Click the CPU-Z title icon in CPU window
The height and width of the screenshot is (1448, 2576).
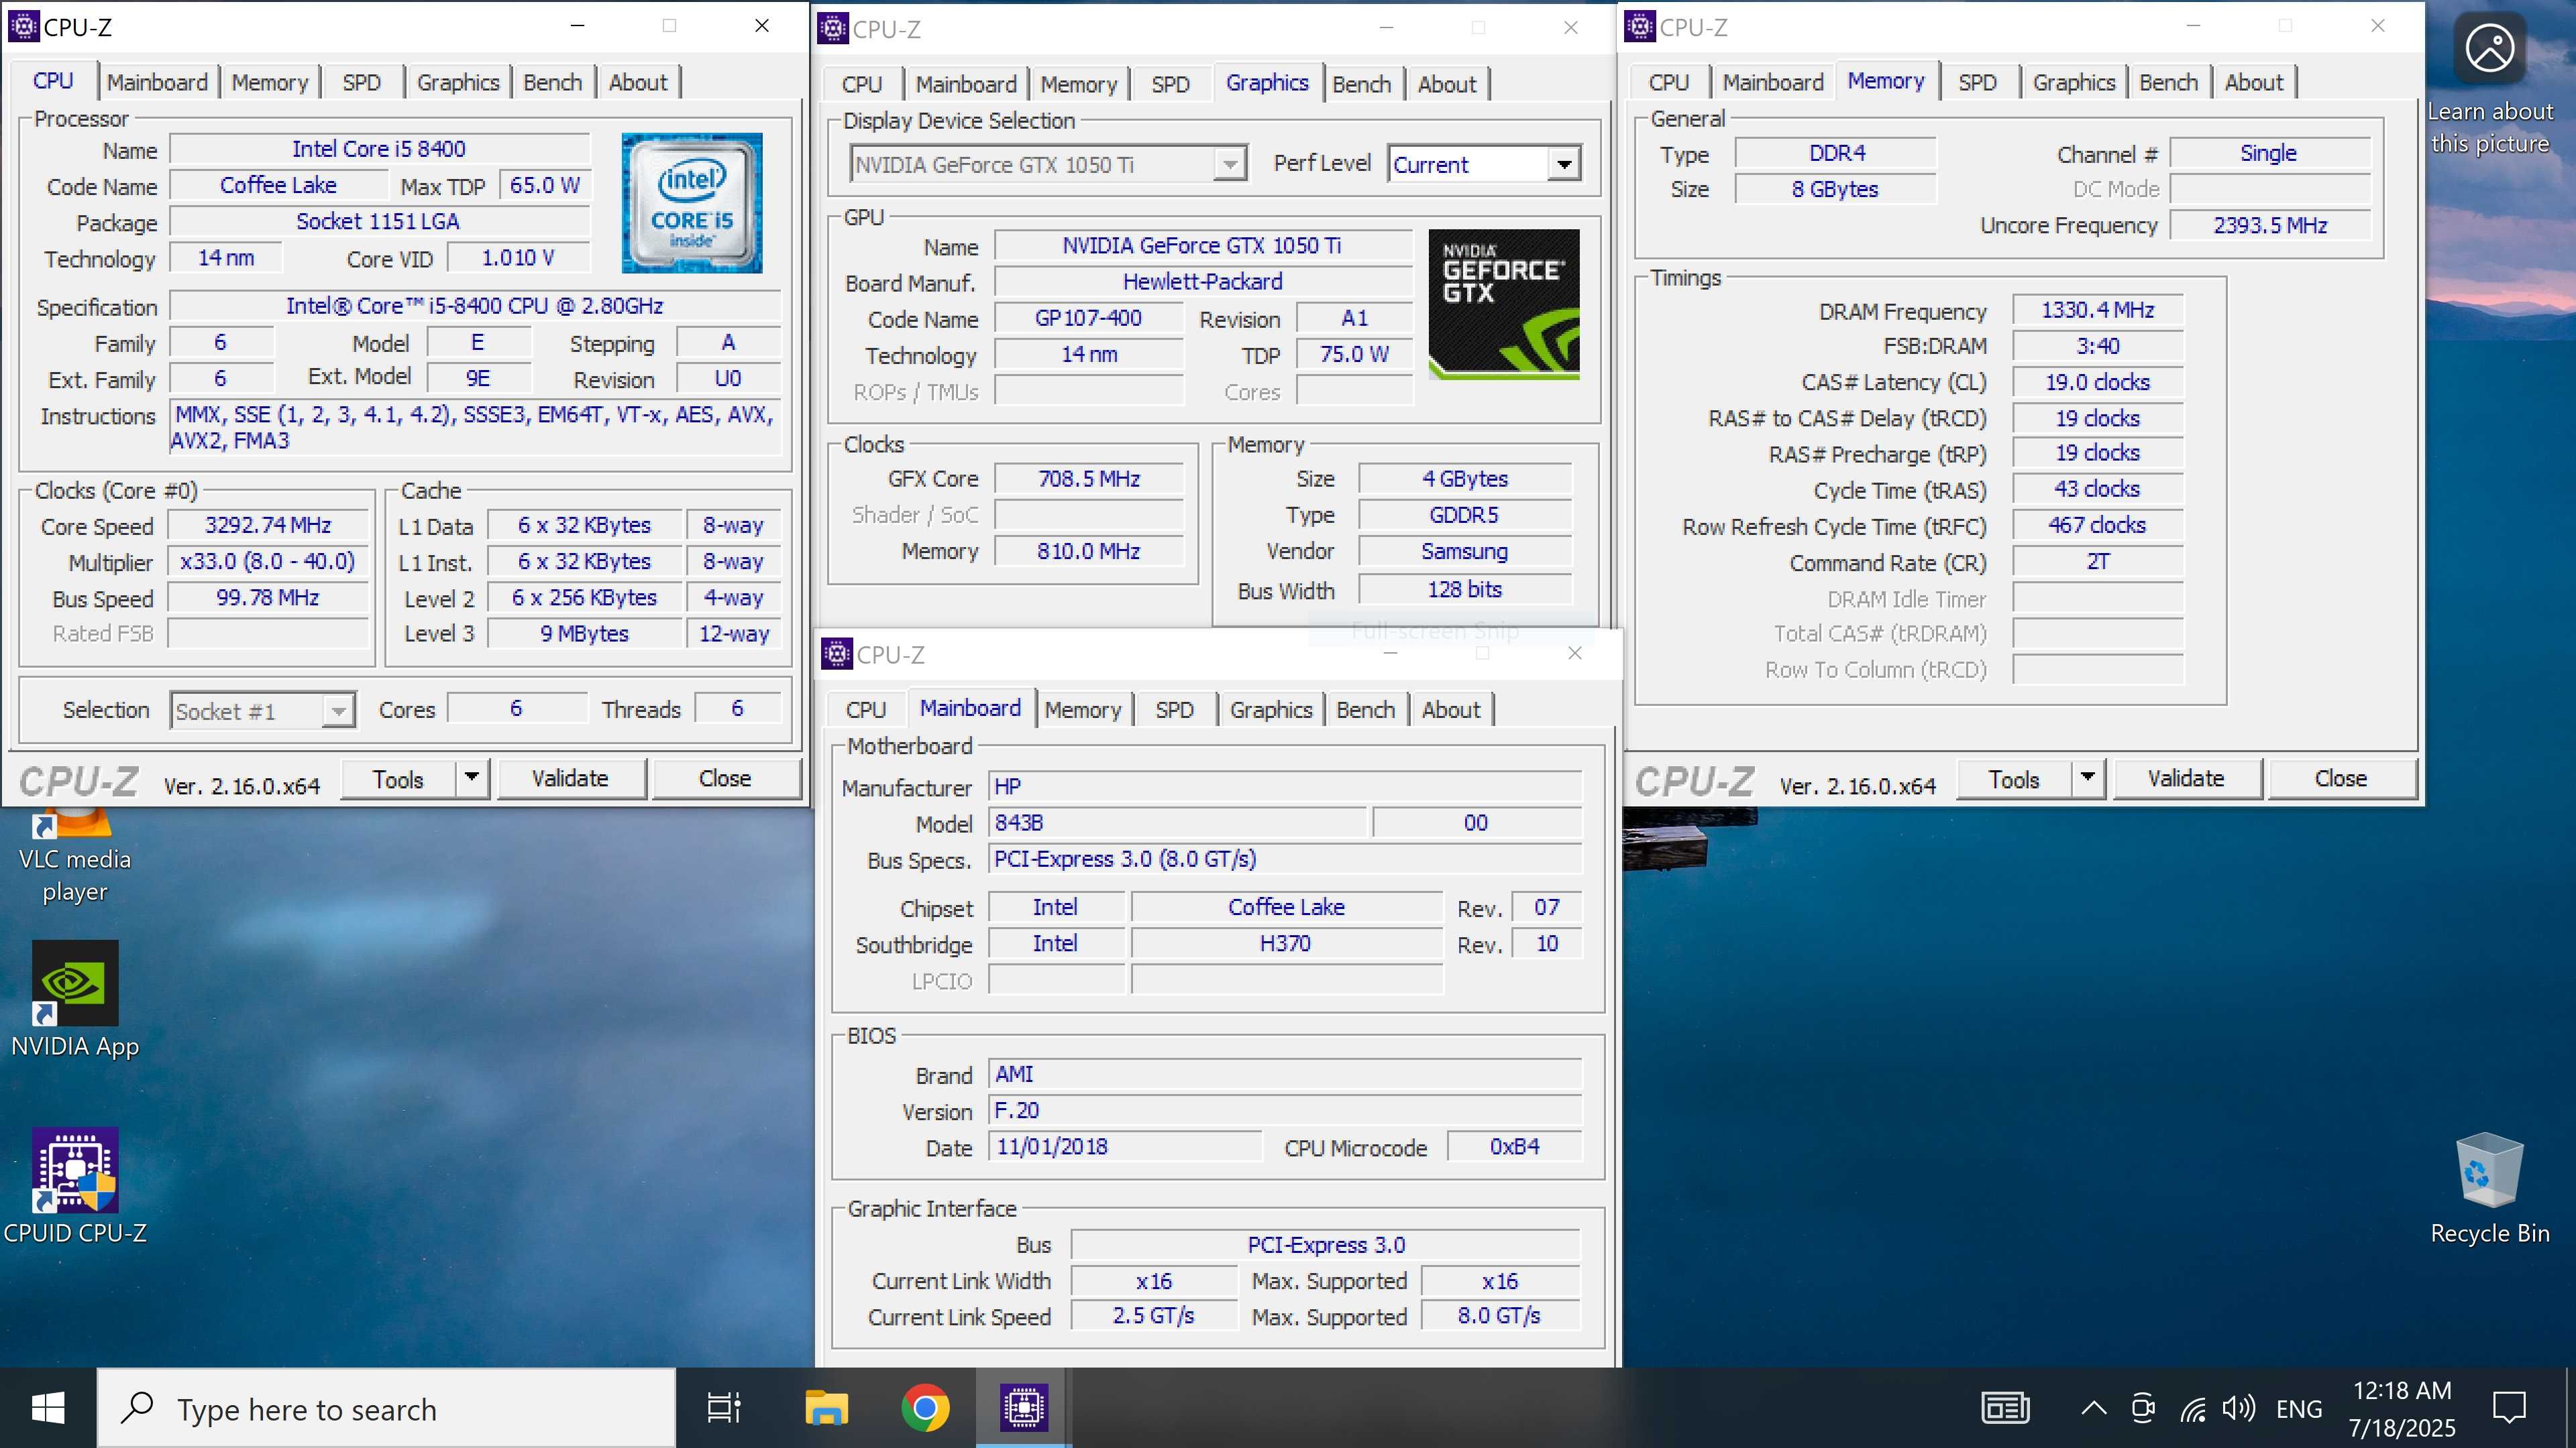pyautogui.click(x=23, y=26)
